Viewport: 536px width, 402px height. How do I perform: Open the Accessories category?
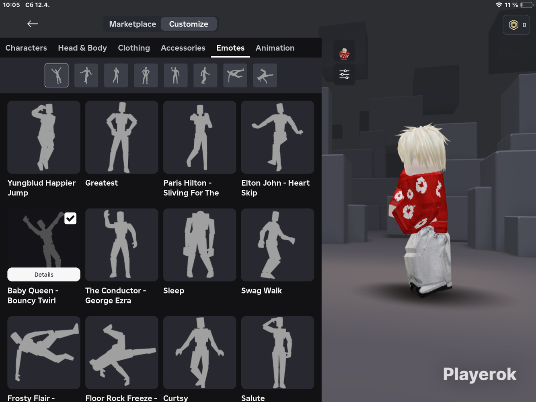click(x=183, y=48)
